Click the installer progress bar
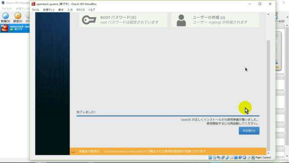Viewport: 289px width, 163px height. [168, 116]
